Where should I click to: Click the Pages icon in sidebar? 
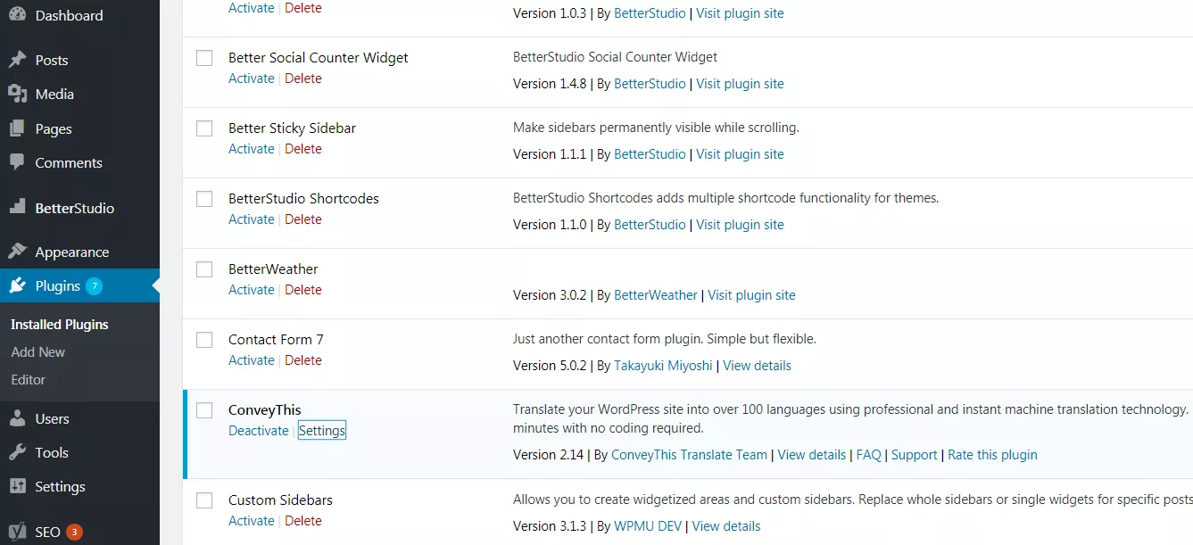(x=17, y=128)
